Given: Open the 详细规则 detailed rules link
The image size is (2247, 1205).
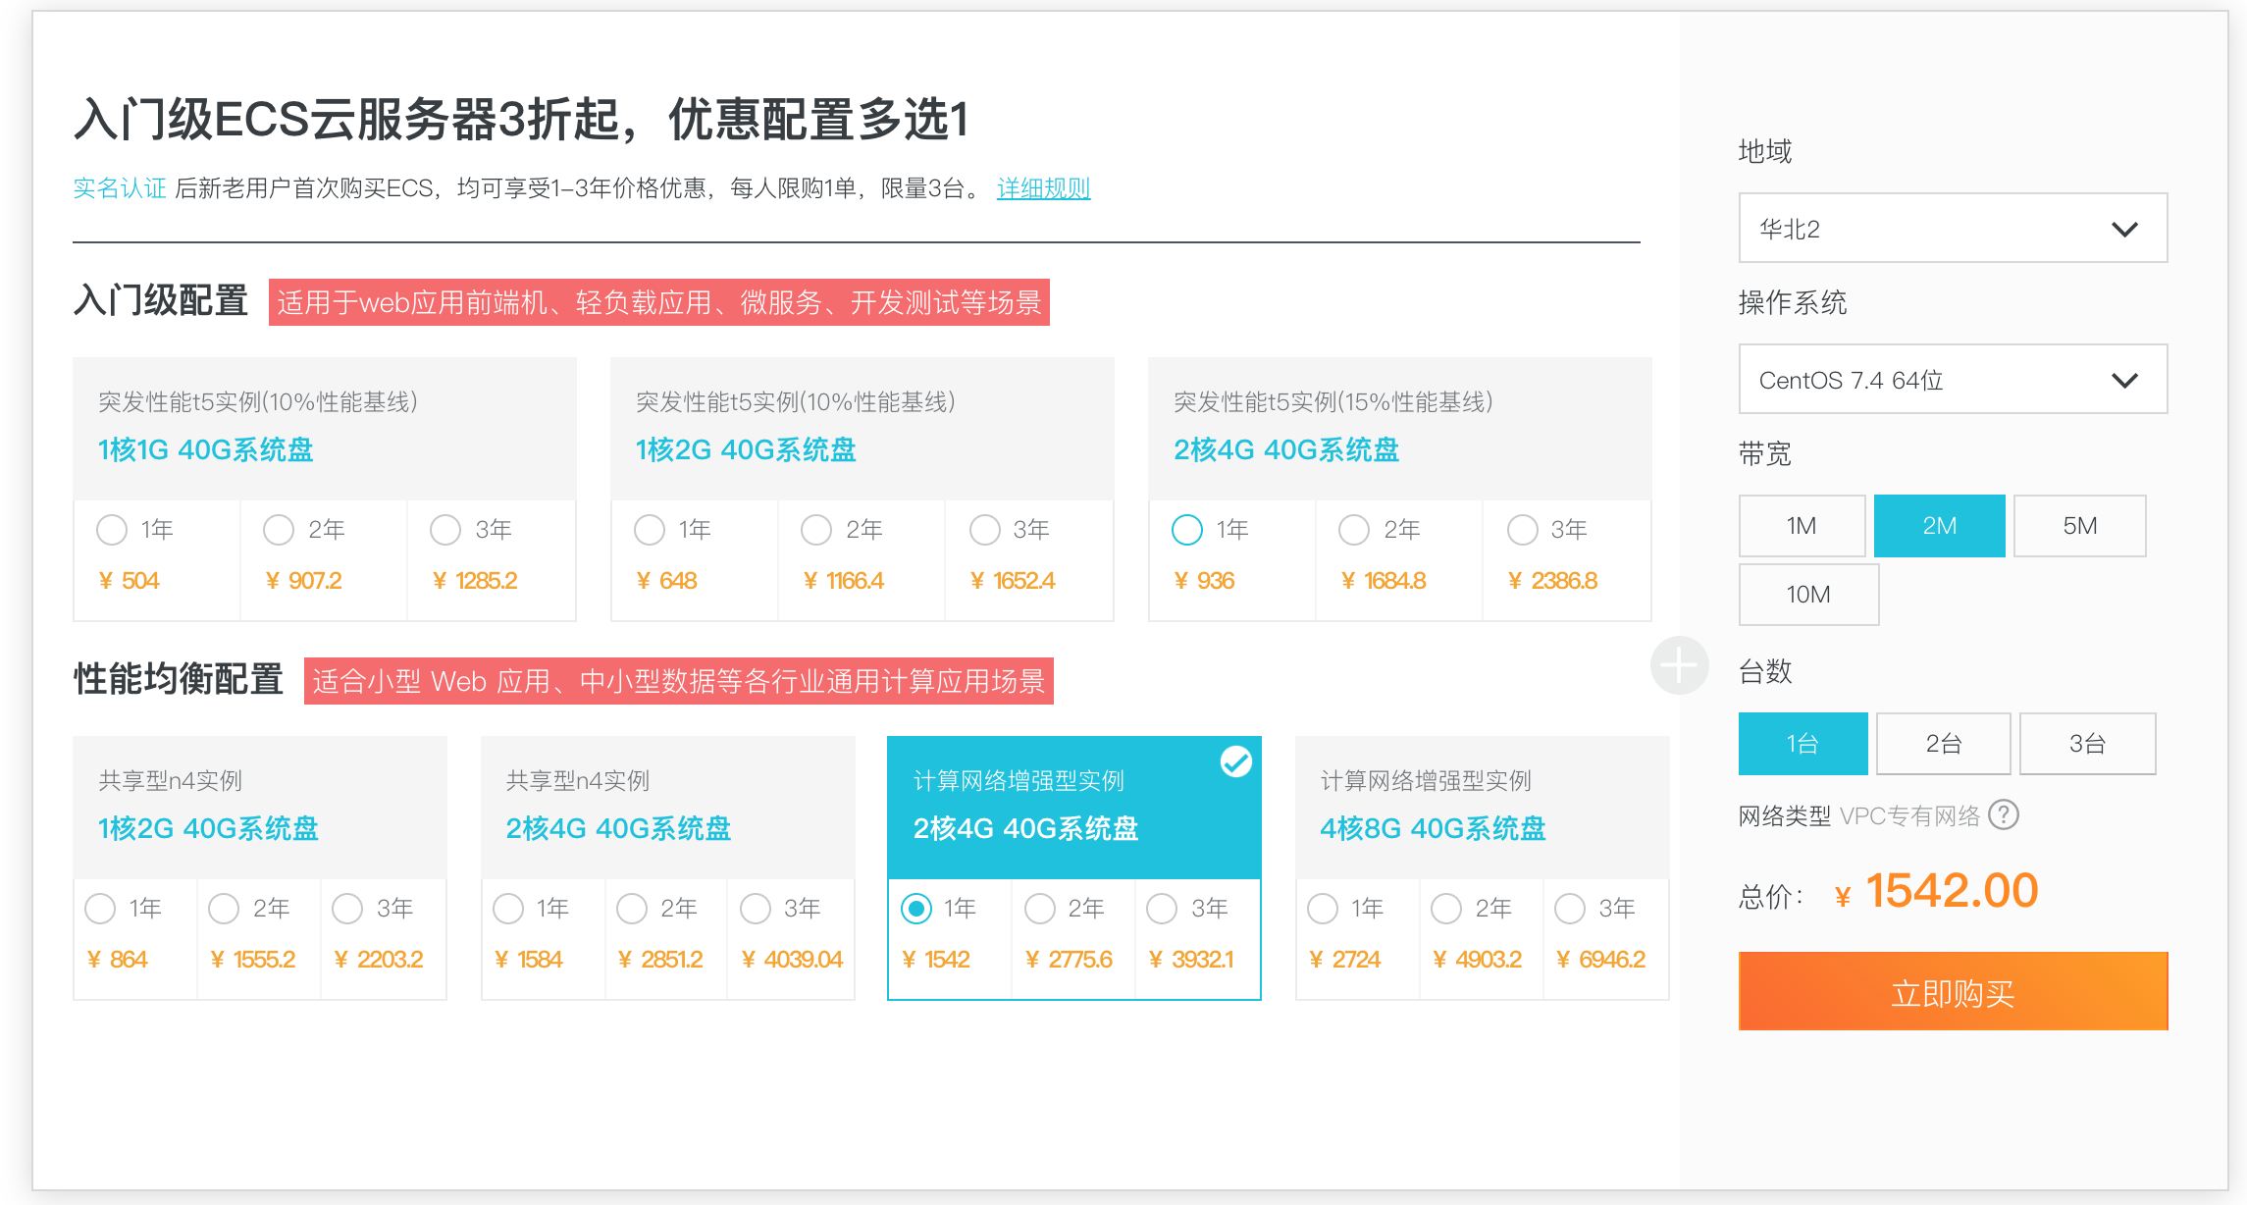Looking at the screenshot, I should (1043, 188).
